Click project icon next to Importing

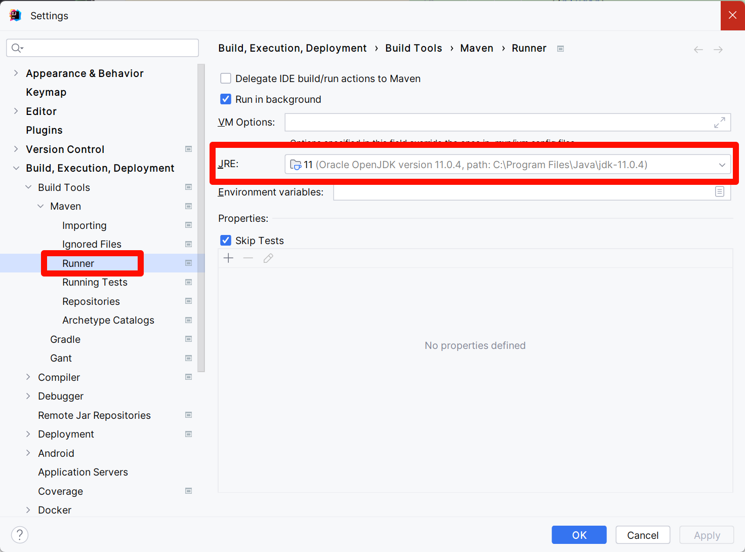point(189,225)
